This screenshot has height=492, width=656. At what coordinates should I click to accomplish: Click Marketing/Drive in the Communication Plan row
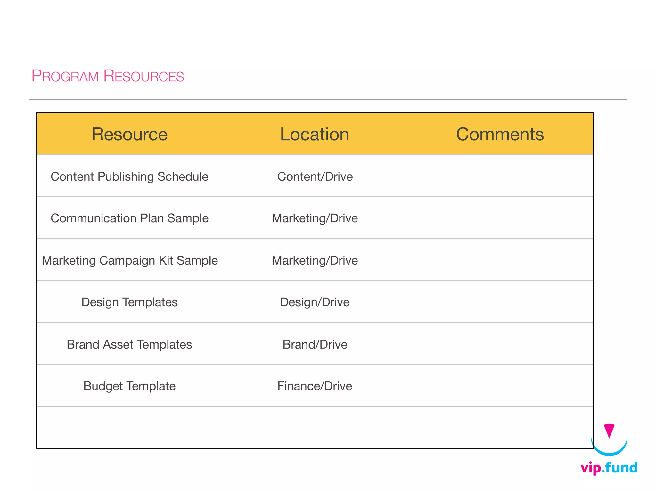click(315, 218)
